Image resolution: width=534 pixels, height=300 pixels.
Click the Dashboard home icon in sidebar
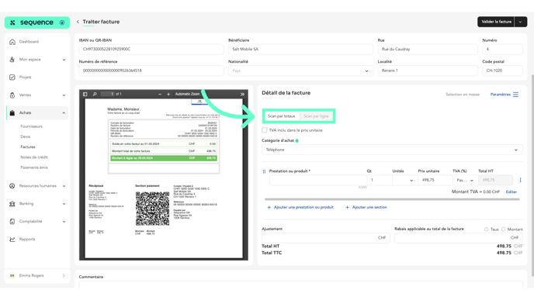12,42
